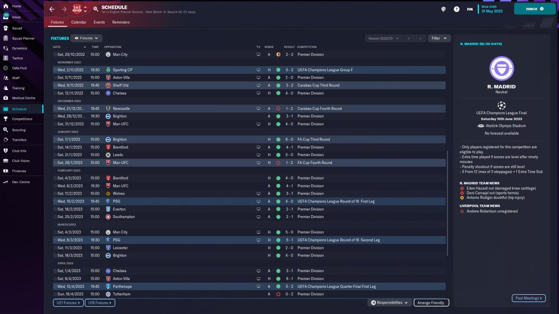Open Past Meetings
The width and height of the screenshot is (559, 314).
click(x=528, y=298)
